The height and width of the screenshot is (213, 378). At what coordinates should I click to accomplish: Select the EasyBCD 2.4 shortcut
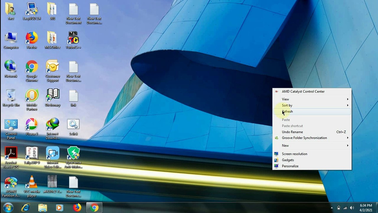pos(32,11)
